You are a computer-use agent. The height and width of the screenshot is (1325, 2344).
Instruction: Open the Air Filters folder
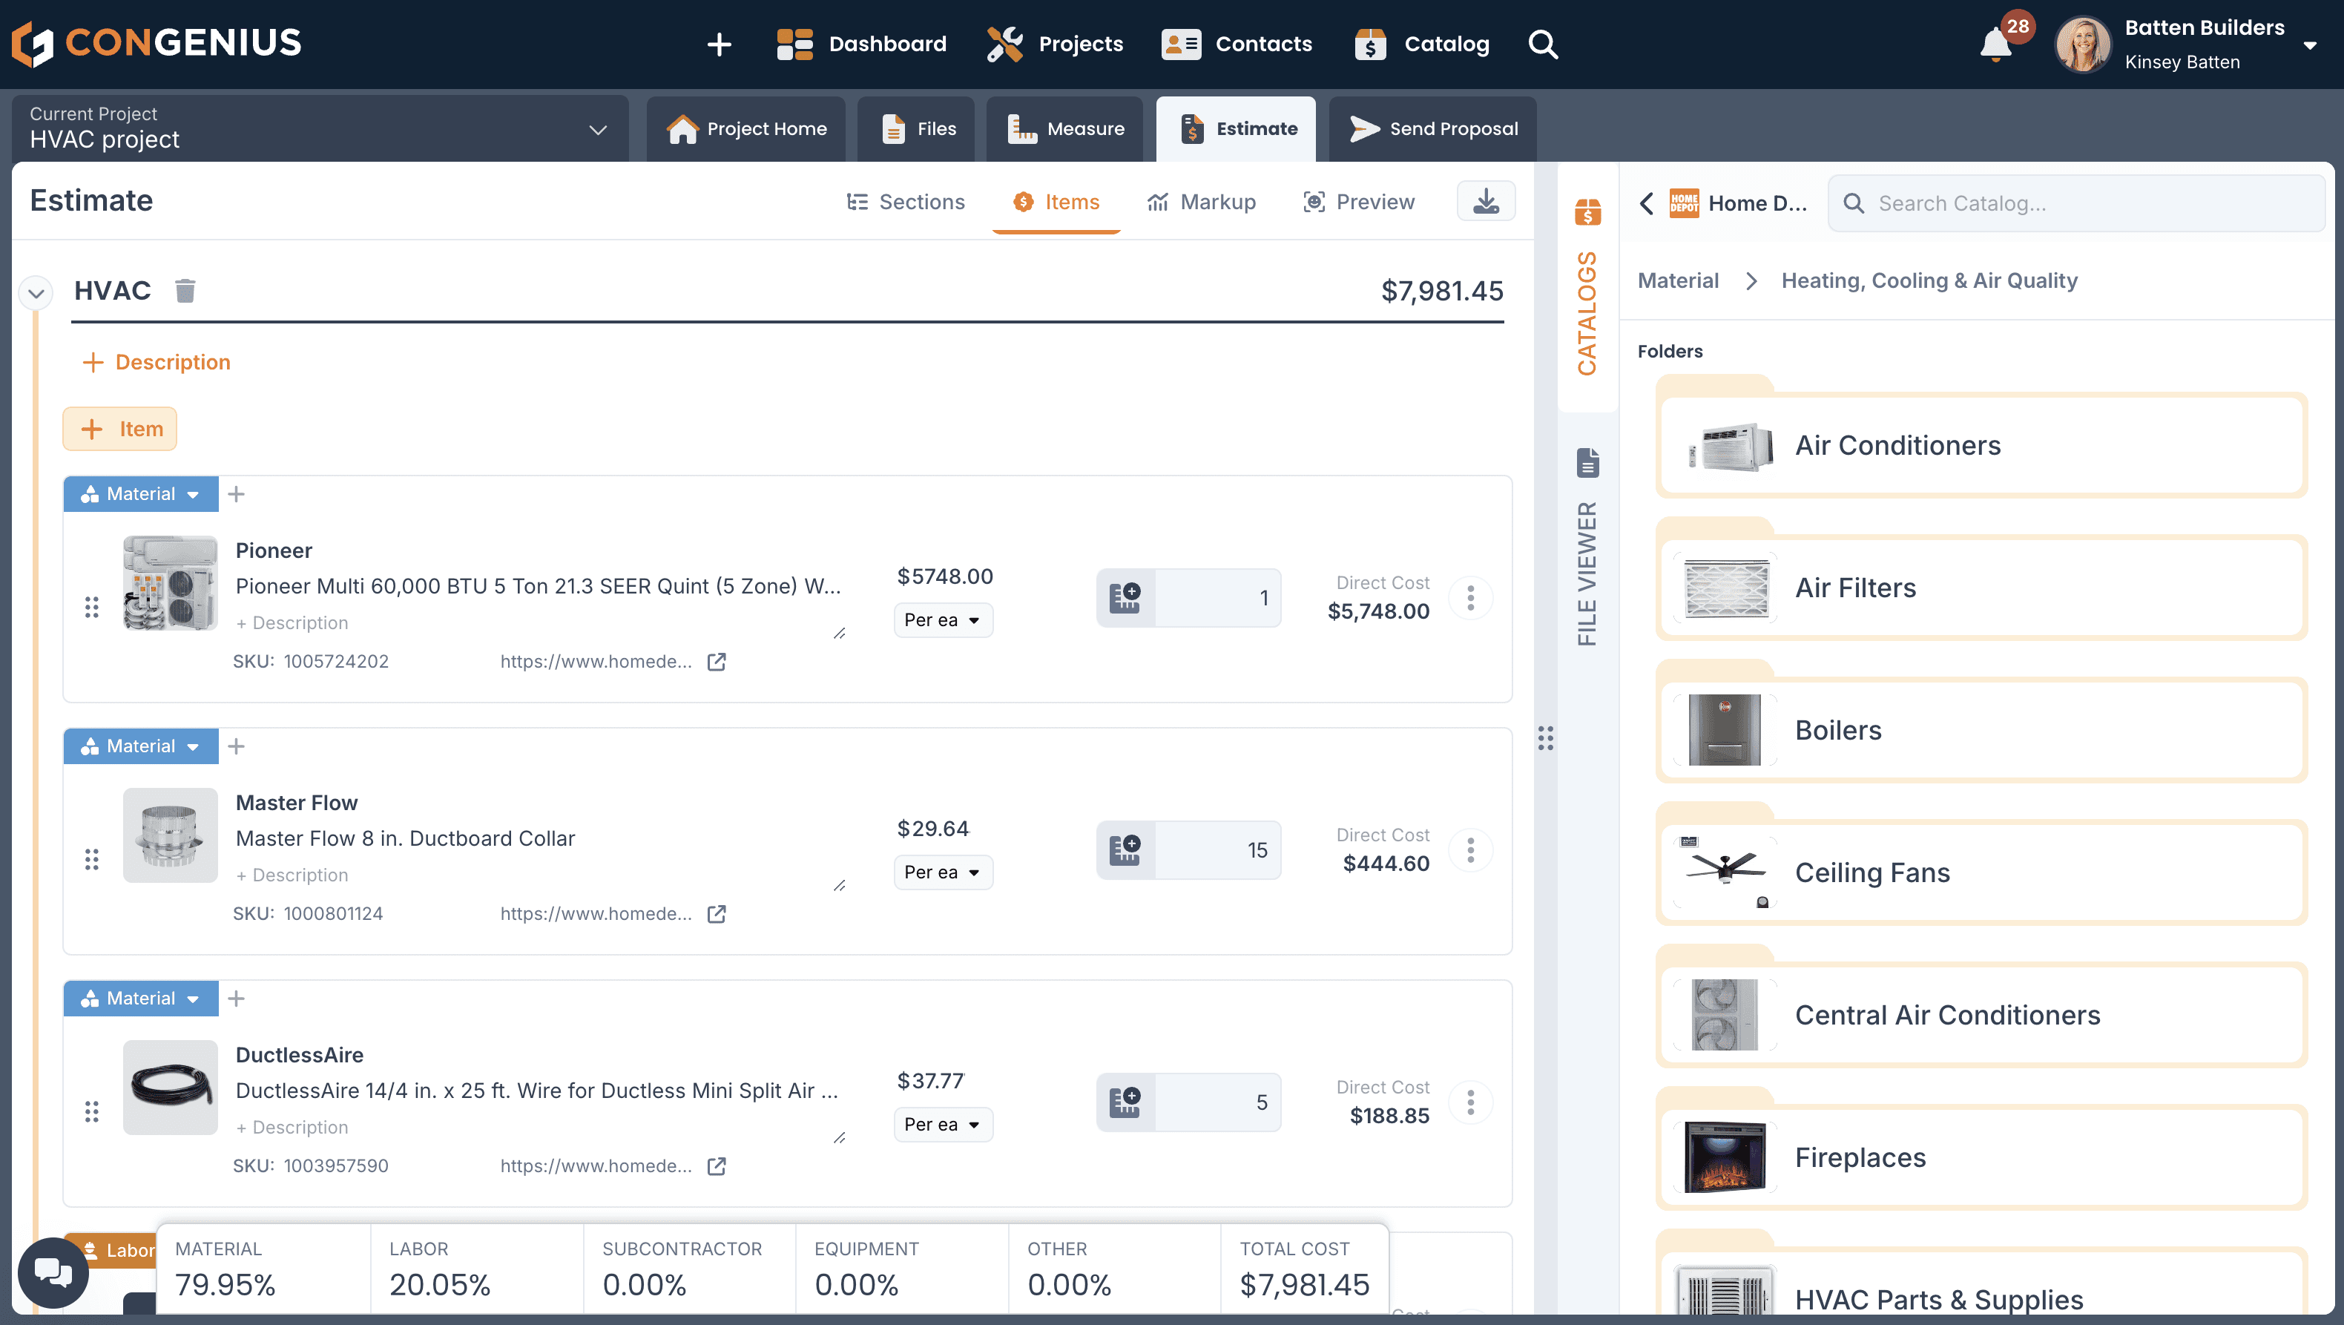point(1982,588)
